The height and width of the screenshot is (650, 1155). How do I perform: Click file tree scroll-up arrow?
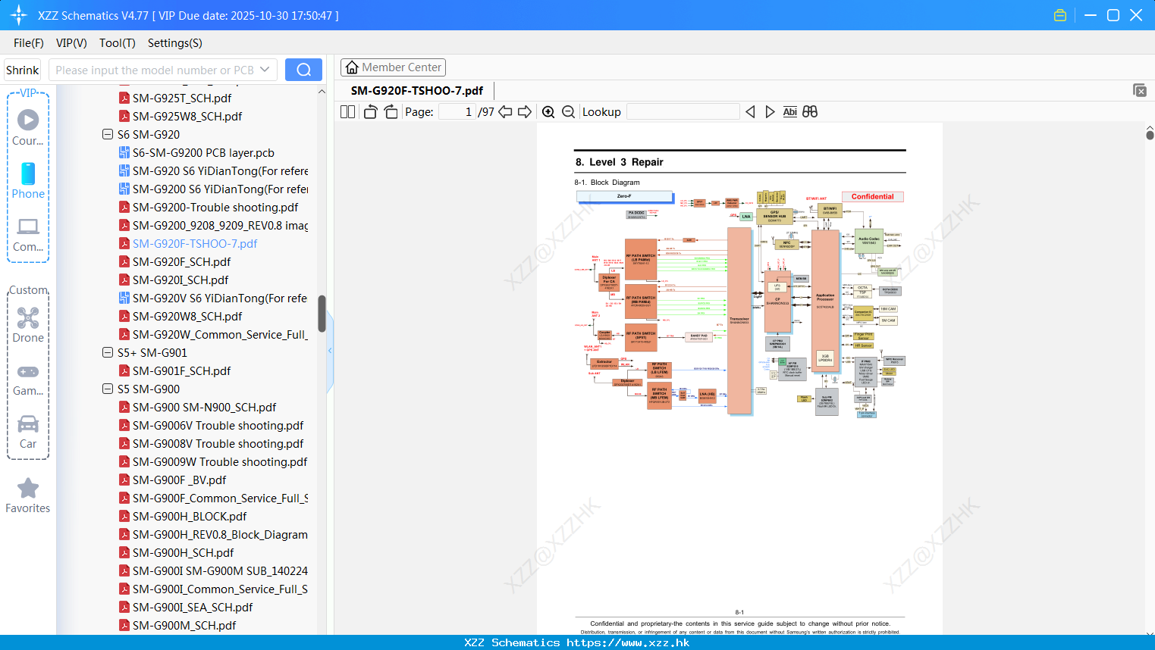click(322, 92)
